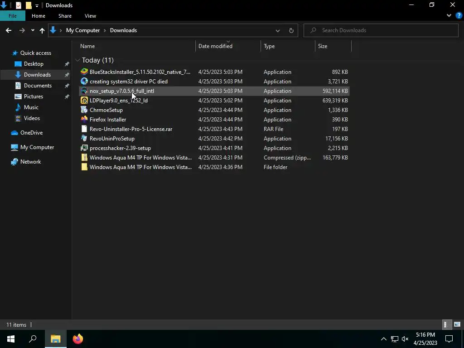Select the zipped Windows Aqua M4 archive icon
The image size is (464, 348).
(84, 157)
